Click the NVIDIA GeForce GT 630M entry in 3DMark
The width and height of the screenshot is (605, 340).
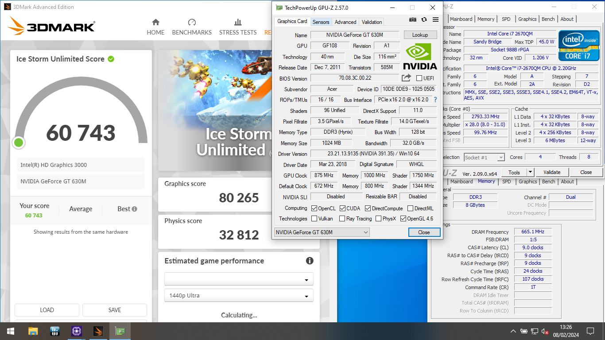(81, 182)
